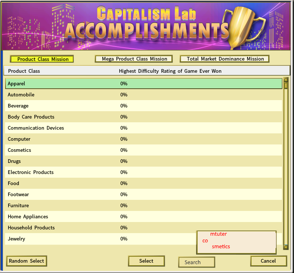The image size is (294, 273).
Task: Select the Food row
Action: (144, 183)
